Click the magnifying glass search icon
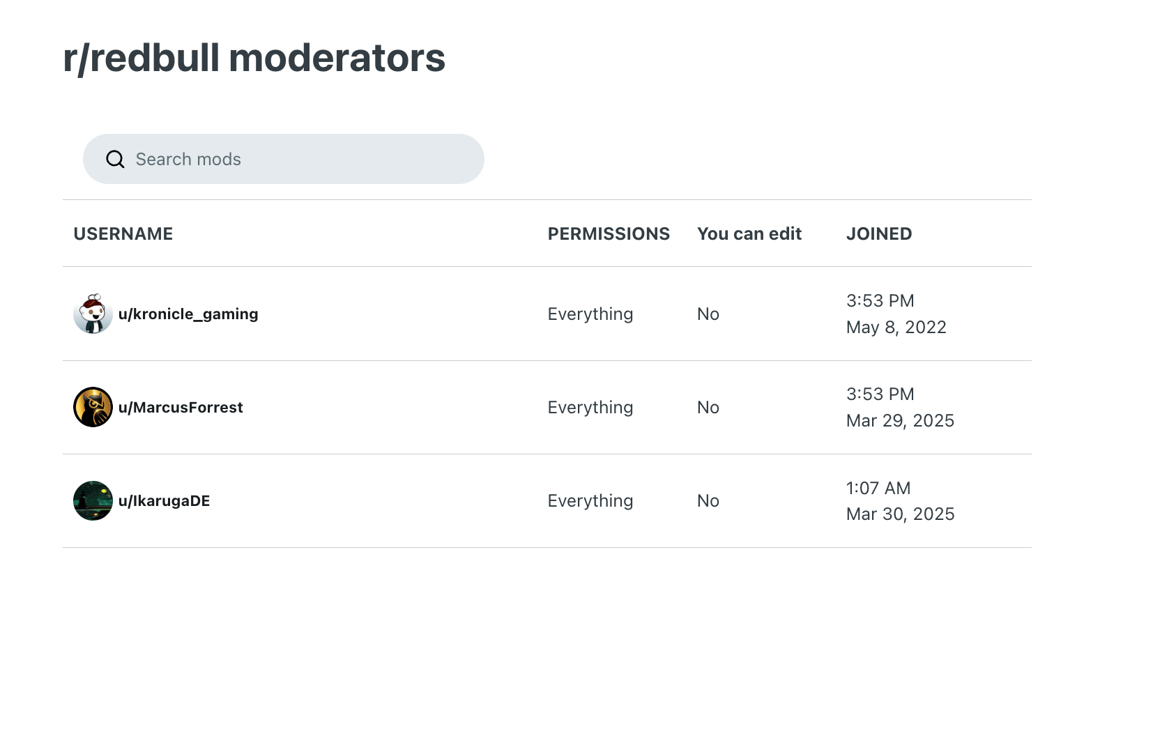Screen dimensions: 1153x729 coord(115,160)
